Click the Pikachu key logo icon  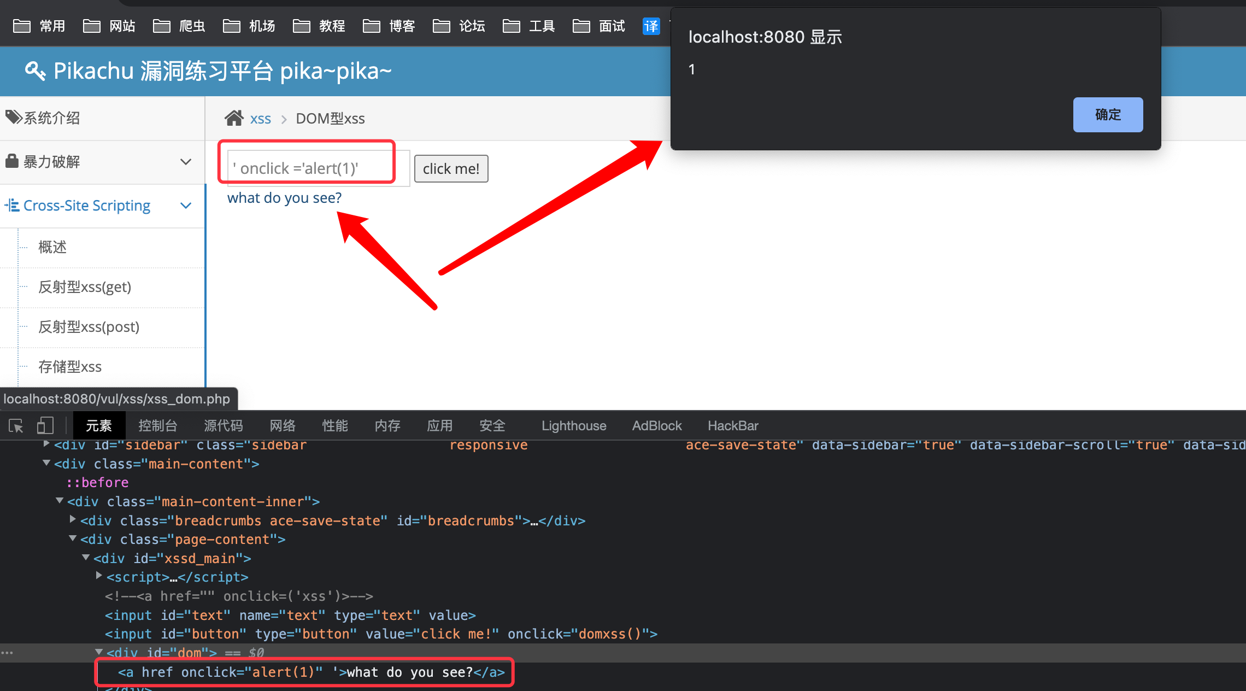(x=35, y=71)
